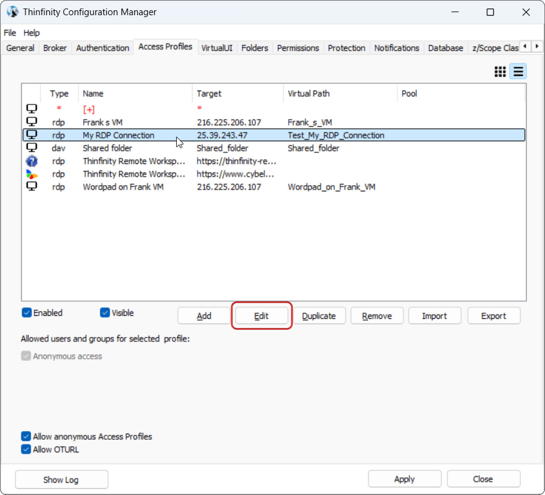
Task: Open the Authentication tab
Action: coord(103,48)
